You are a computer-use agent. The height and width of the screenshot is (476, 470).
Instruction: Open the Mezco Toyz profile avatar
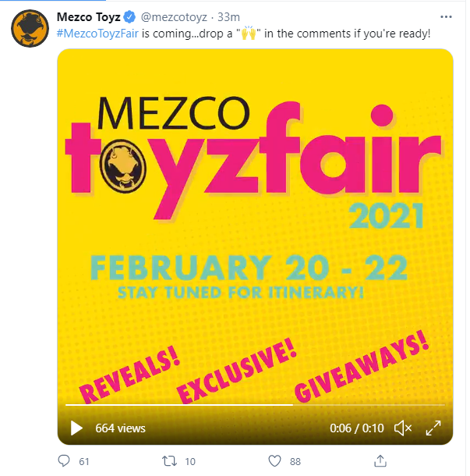(30, 28)
